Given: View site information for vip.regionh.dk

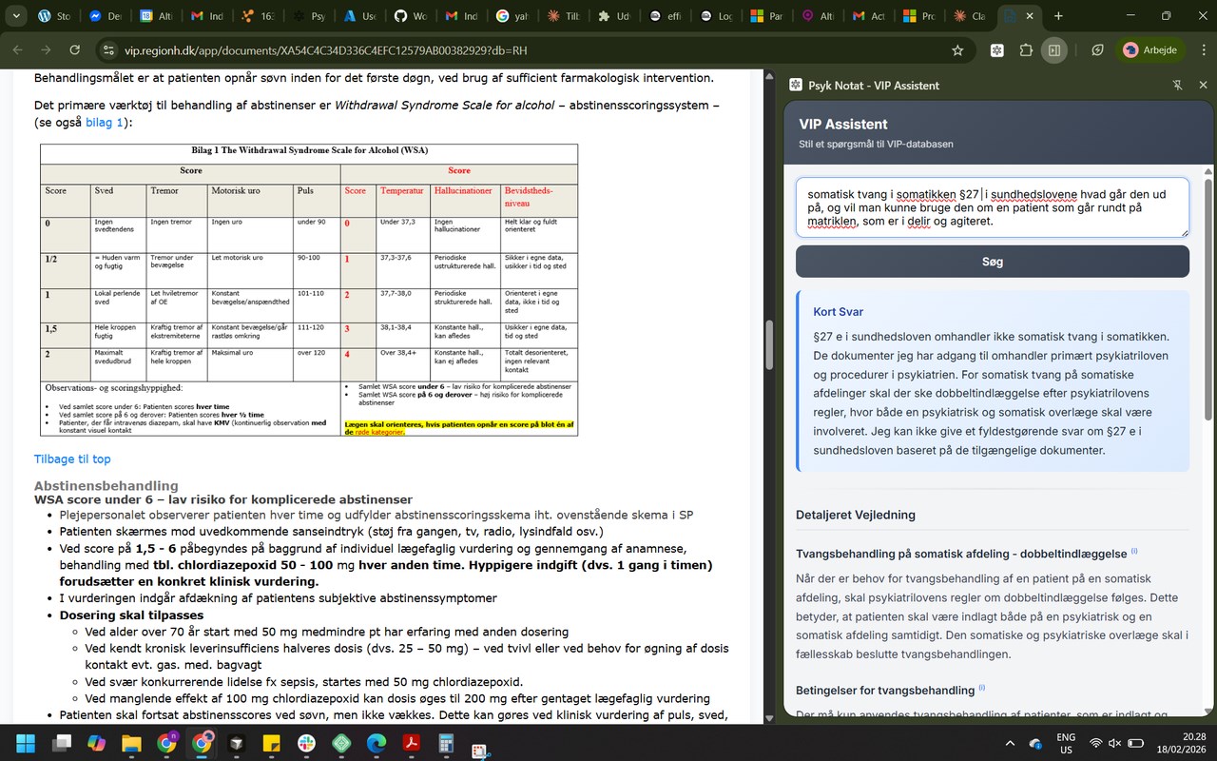Looking at the screenshot, I should pos(108,50).
